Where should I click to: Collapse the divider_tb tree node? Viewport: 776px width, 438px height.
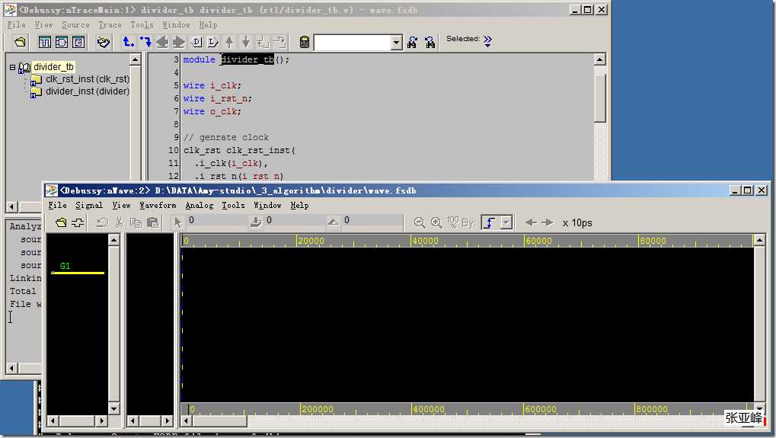tap(12, 67)
